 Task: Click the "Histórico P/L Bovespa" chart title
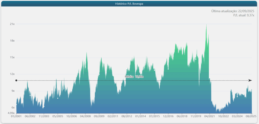tap(129, 4)
